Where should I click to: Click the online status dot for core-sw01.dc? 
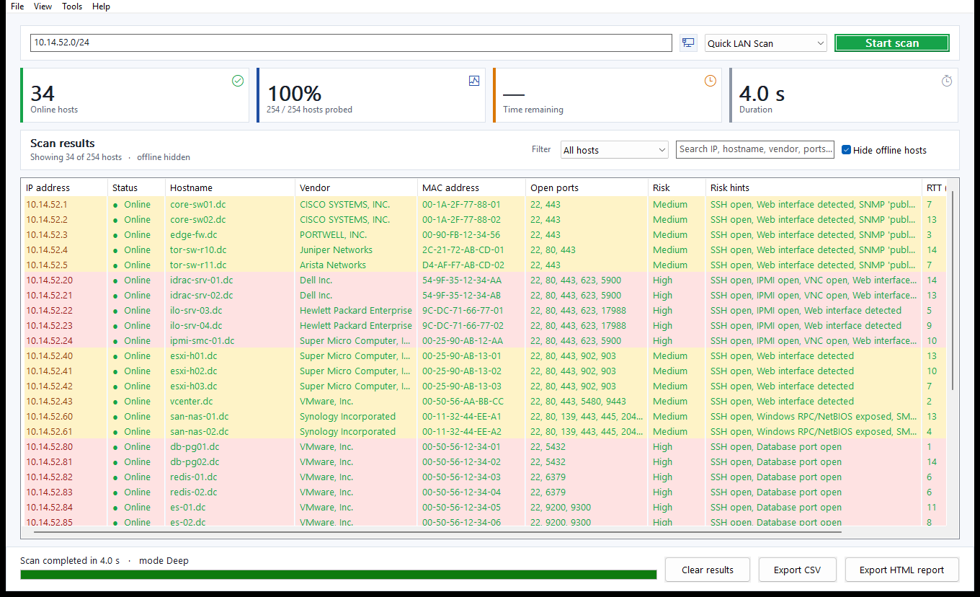pyautogui.click(x=115, y=205)
